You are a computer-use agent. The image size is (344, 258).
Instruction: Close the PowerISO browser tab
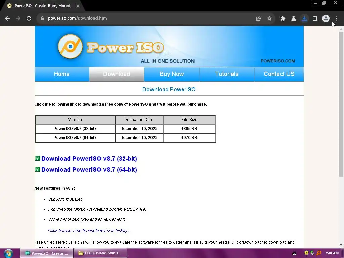[78, 6]
